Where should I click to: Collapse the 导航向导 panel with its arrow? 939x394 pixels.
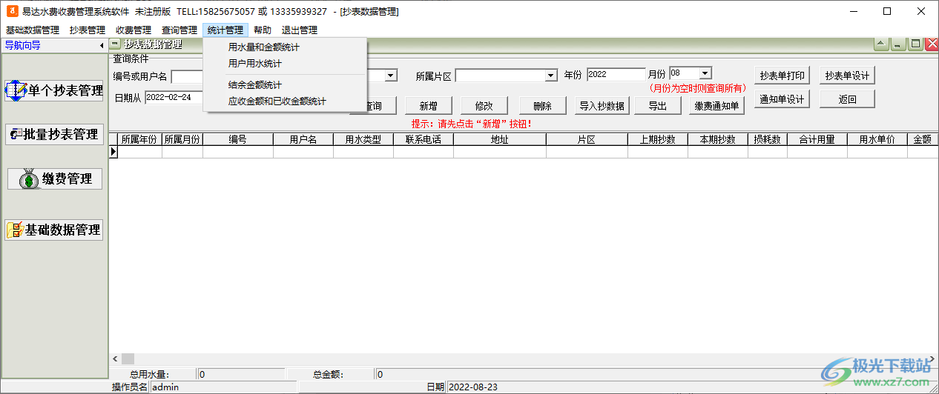pyautogui.click(x=102, y=46)
